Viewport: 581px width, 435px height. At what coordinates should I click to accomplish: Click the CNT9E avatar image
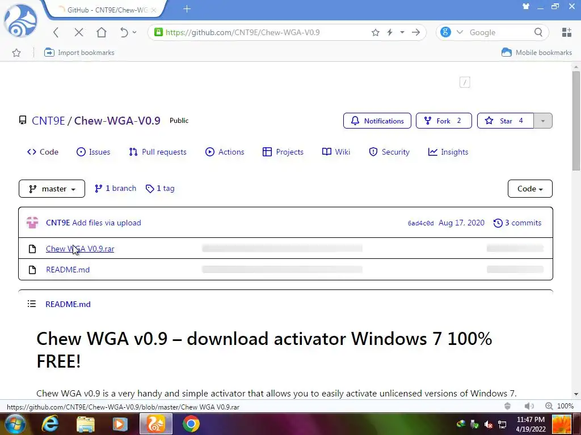(x=32, y=223)
